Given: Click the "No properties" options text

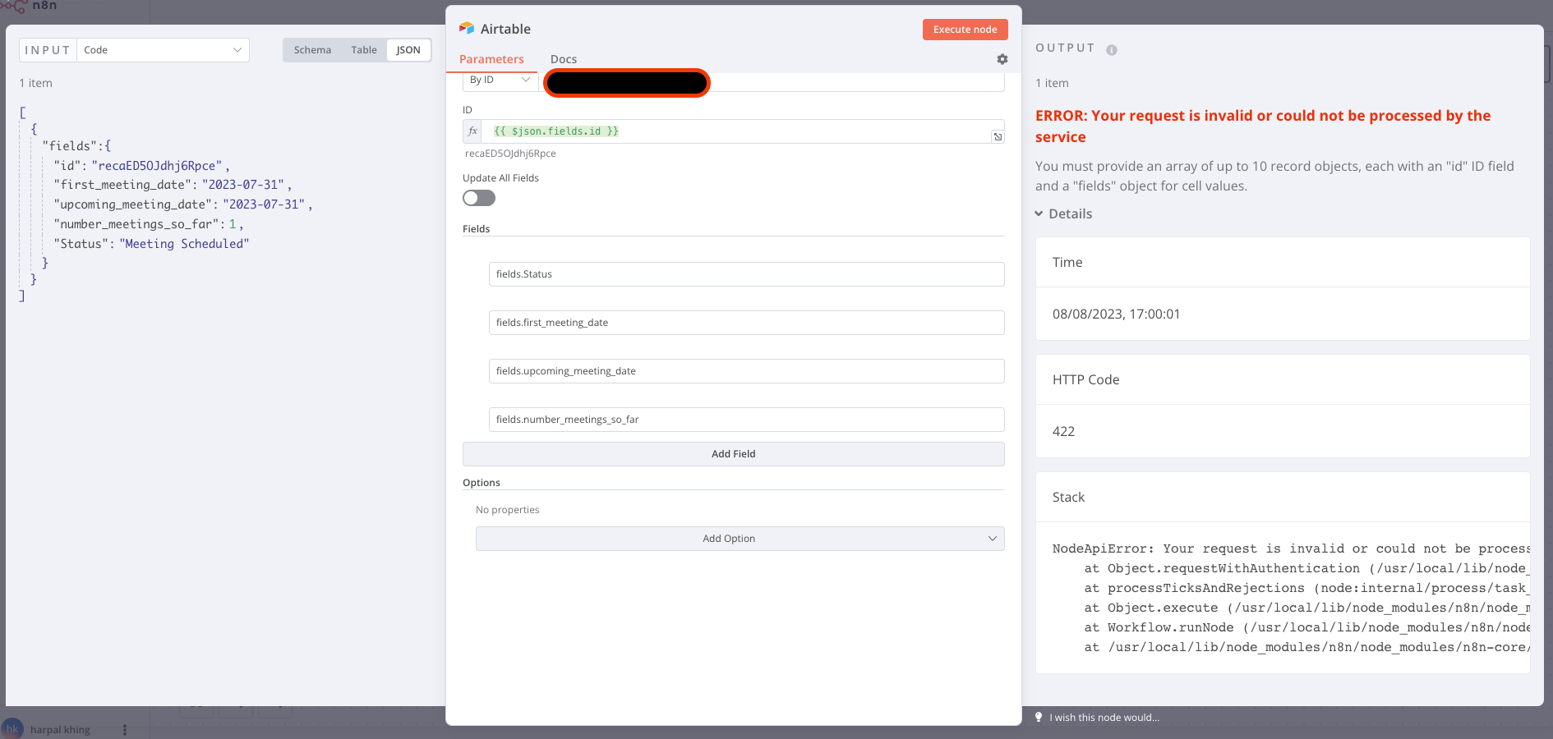Looking at the screenshot, I should pyautogui.click(x=508, y=510).
